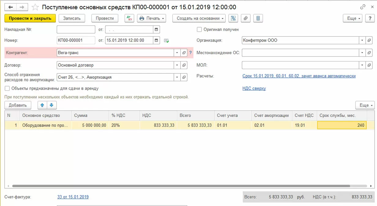The height and width of the screenshot is (206, 377).
Task: Open Местонахождение ОС card icon
Action: (369, 53)
